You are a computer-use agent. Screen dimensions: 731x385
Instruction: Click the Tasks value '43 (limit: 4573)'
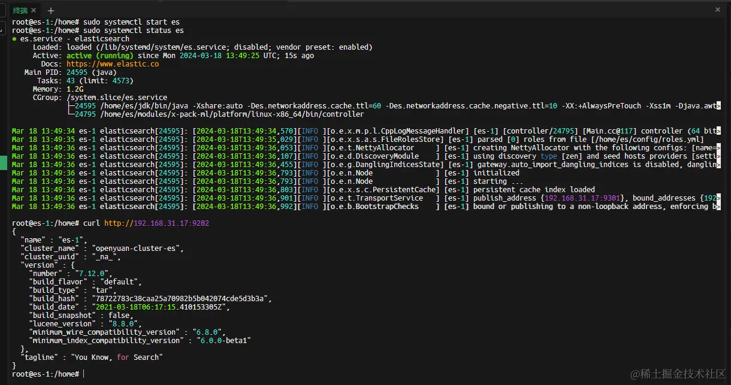pos(100,80)
